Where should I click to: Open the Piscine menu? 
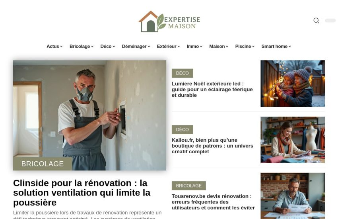245,47
